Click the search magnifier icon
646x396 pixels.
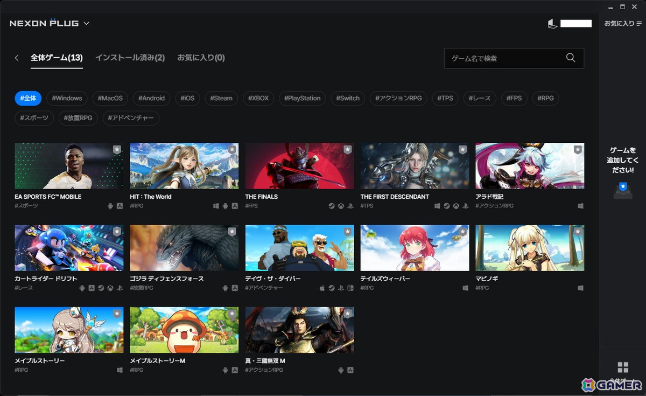[x=571, y=58]
